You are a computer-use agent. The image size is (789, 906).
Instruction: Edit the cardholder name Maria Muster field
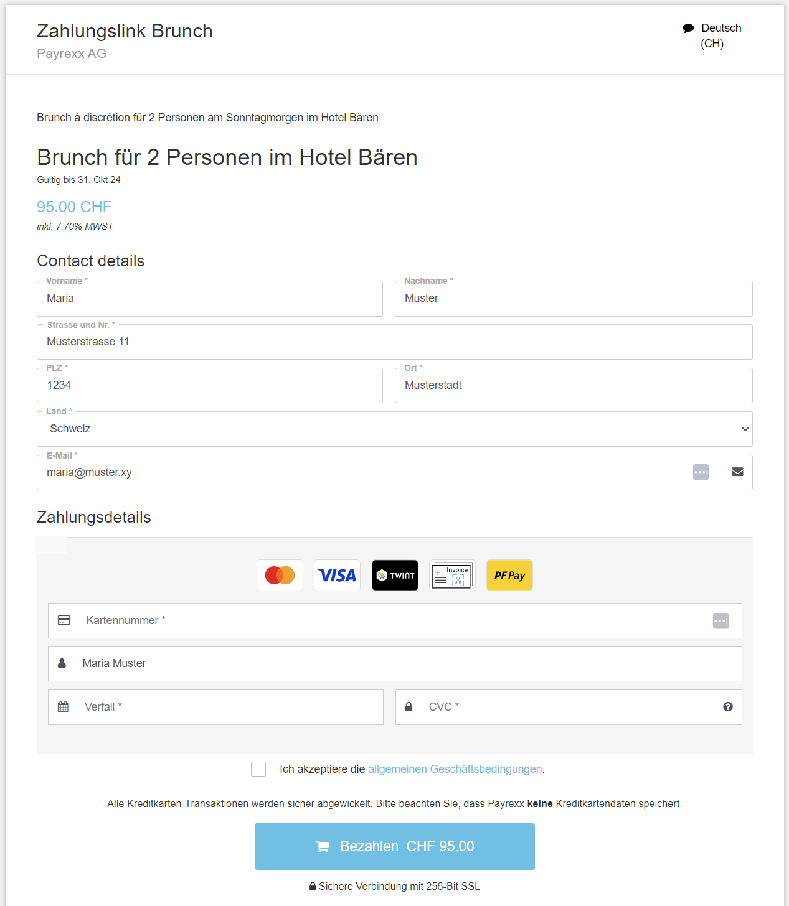395,663
